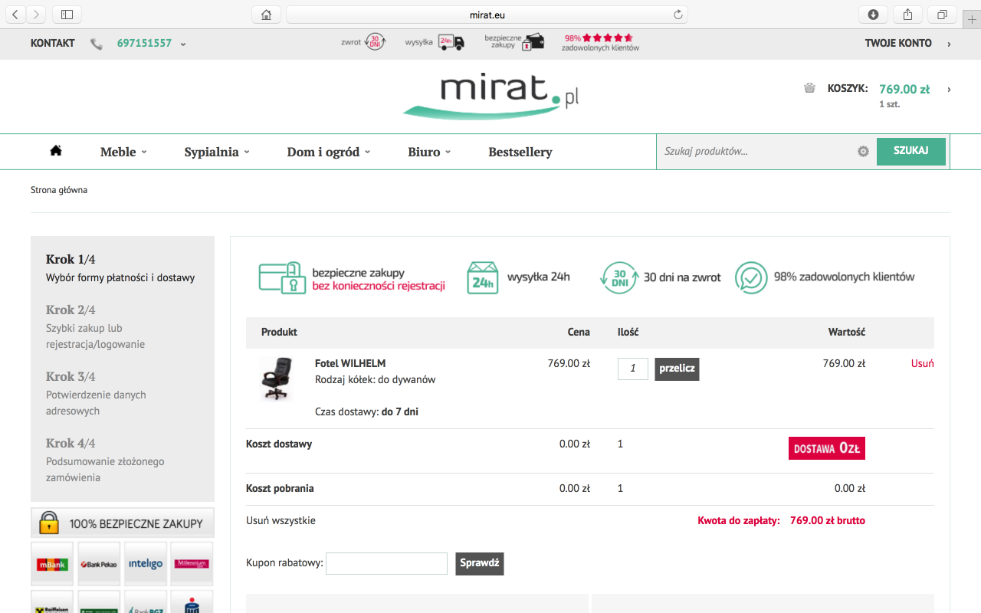Reload the page in address bar
The height and width of the screenshot is (613, 981).
coord(678,15)
